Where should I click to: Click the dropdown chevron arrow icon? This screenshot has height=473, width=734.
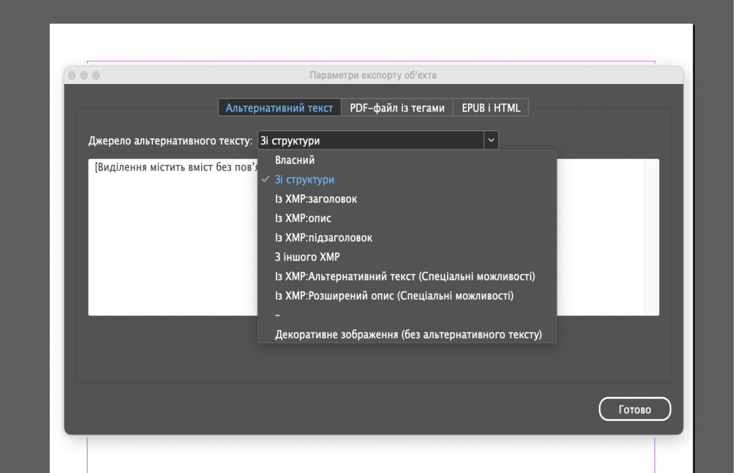tap(491, 140)
